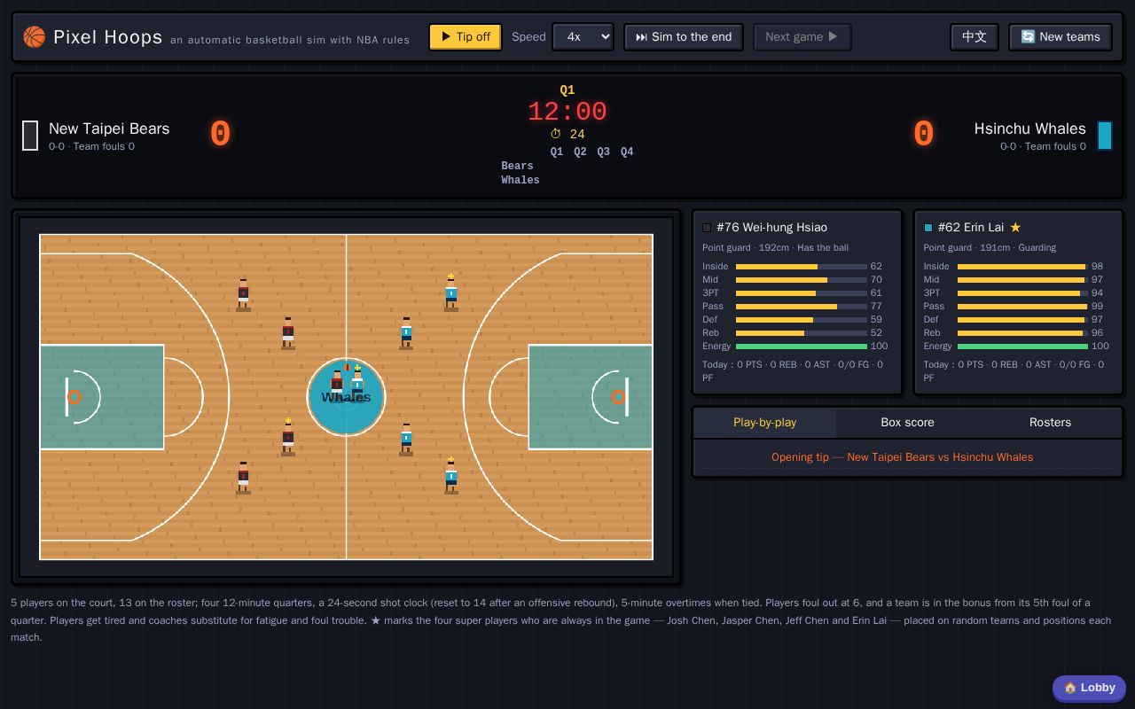The width and height of the screenshot is (1135, 709).
Task: Click team square beside #62 Erin Lai
Action: [x=928, y=228]
